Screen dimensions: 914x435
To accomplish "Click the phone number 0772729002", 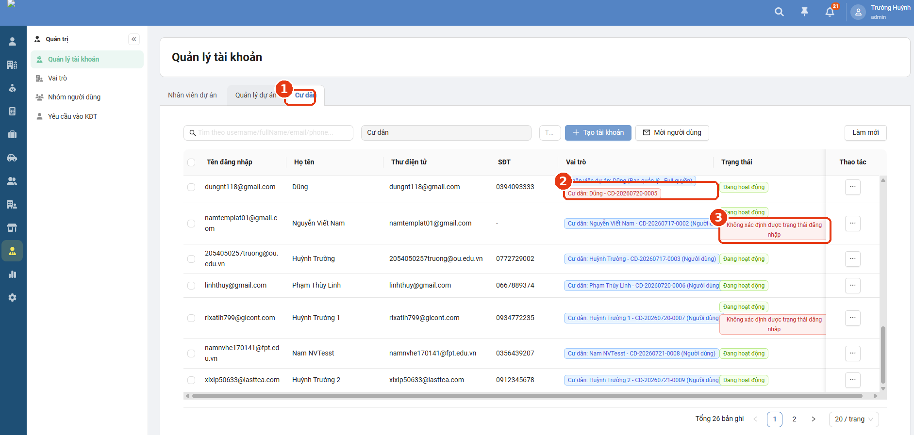I will tap(515, 259).
